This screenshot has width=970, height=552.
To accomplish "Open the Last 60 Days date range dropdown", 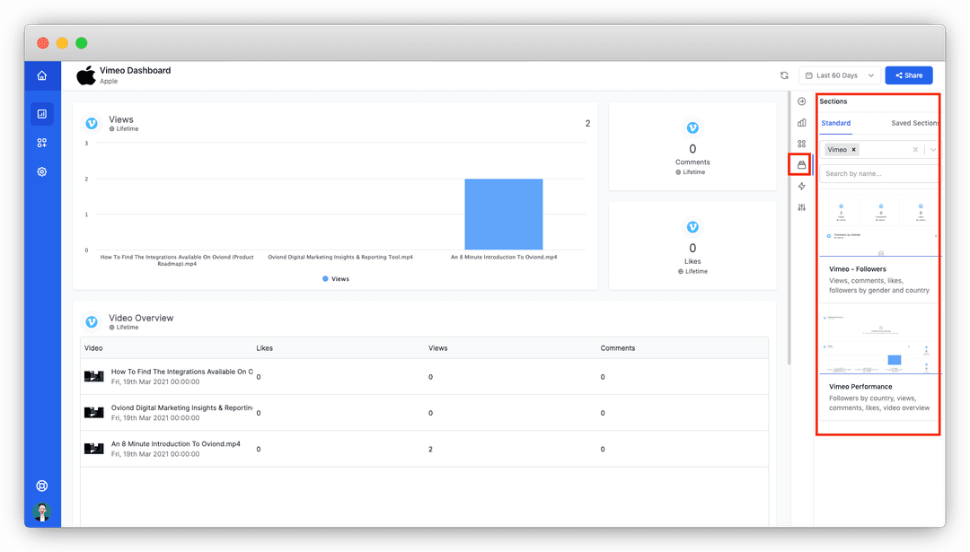I will point(840,75).
